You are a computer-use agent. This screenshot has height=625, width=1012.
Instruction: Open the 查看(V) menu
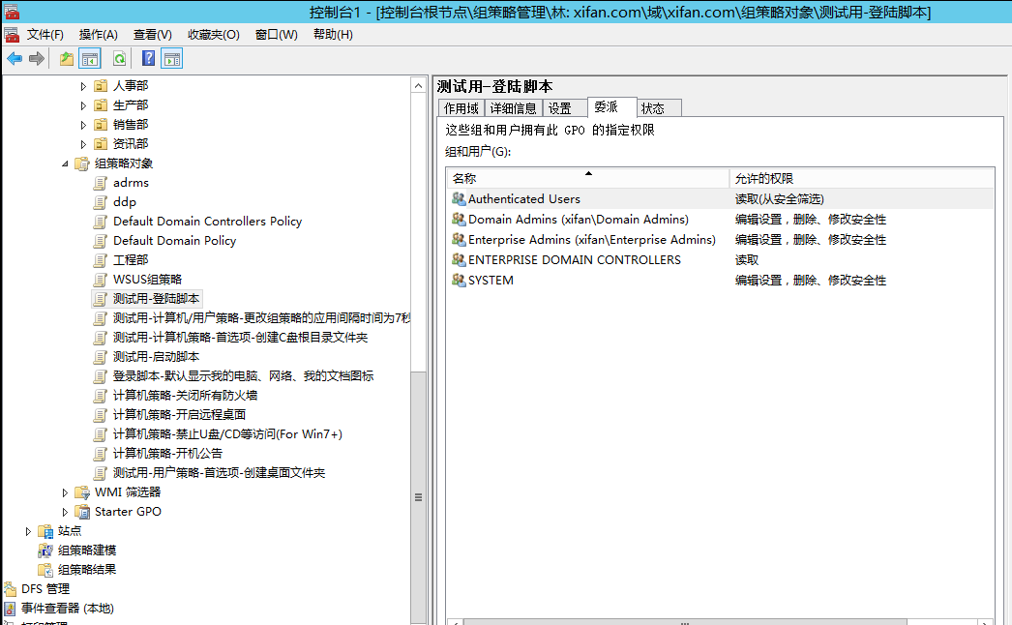[152, 35]
